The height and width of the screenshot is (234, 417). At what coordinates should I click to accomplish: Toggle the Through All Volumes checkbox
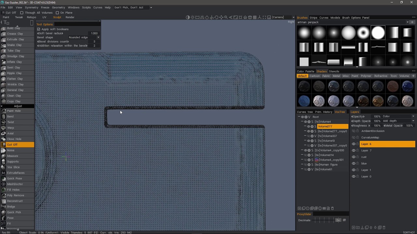(22, 13)
